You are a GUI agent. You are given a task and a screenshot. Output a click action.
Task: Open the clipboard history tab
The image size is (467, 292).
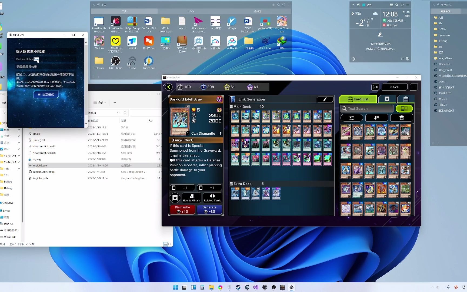point(405,99)
